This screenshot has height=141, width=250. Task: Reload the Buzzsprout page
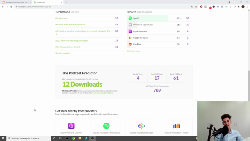click(x=11, y=7)
